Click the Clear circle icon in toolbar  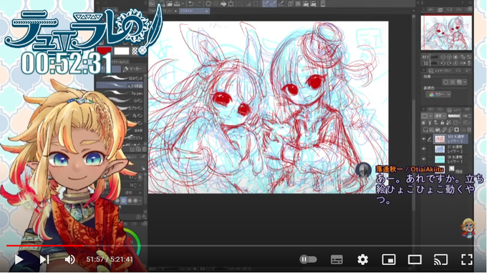point(208,4)
